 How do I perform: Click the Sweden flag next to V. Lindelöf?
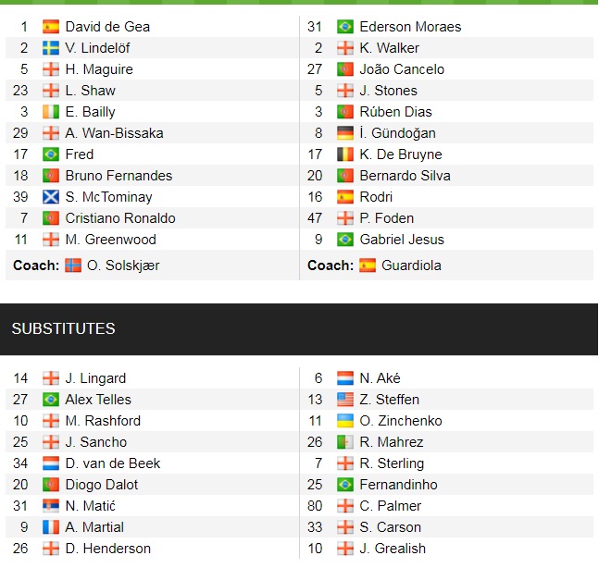pos(51,48)
